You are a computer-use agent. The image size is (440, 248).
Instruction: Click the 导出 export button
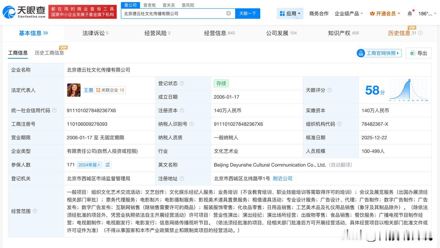point(418,53)
